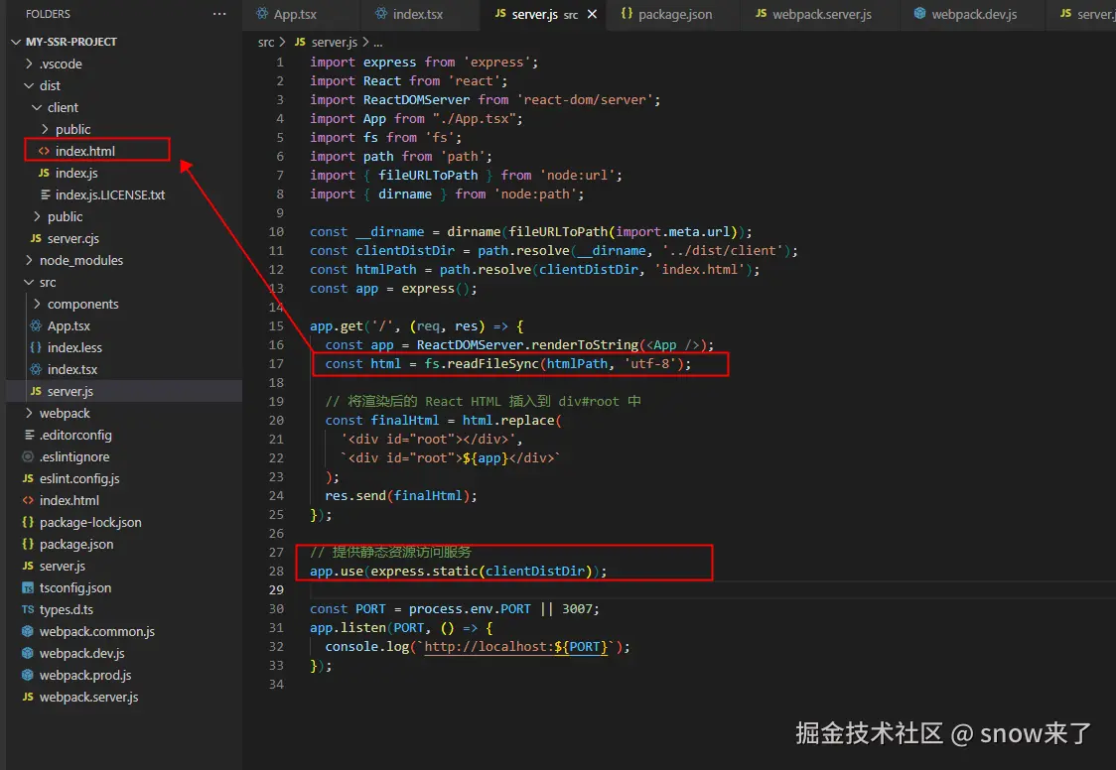Click the braces icon on package.json tab

pyautogui.click(x=627, y=14)
